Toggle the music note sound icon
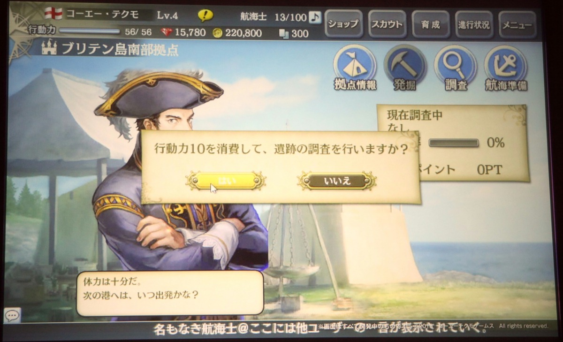Viewport: 563px width, 342px height. point(316,17)
